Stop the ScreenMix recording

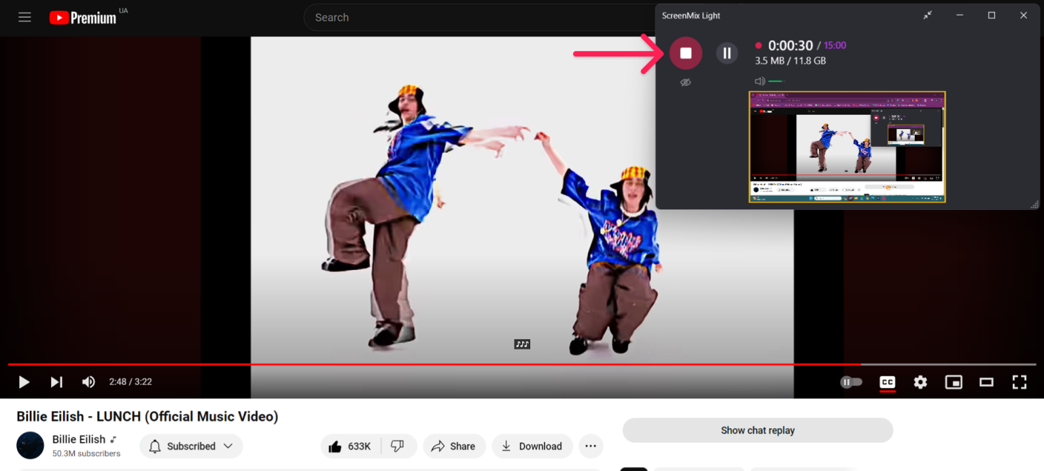point(686,52)
